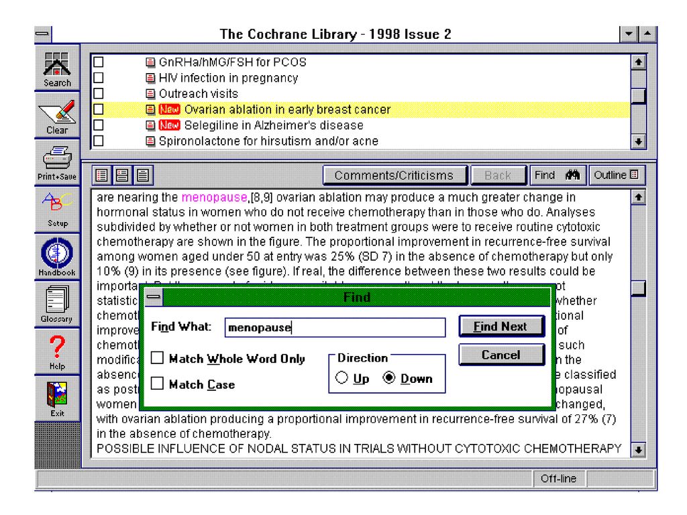Open main window control menu box
Viewport: 687px width, 515px height.
(x=42, y=34)
